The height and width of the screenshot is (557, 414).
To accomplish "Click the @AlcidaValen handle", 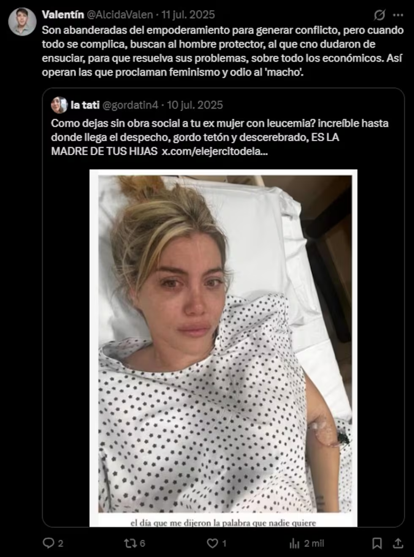I will click(x=120, y=14).
